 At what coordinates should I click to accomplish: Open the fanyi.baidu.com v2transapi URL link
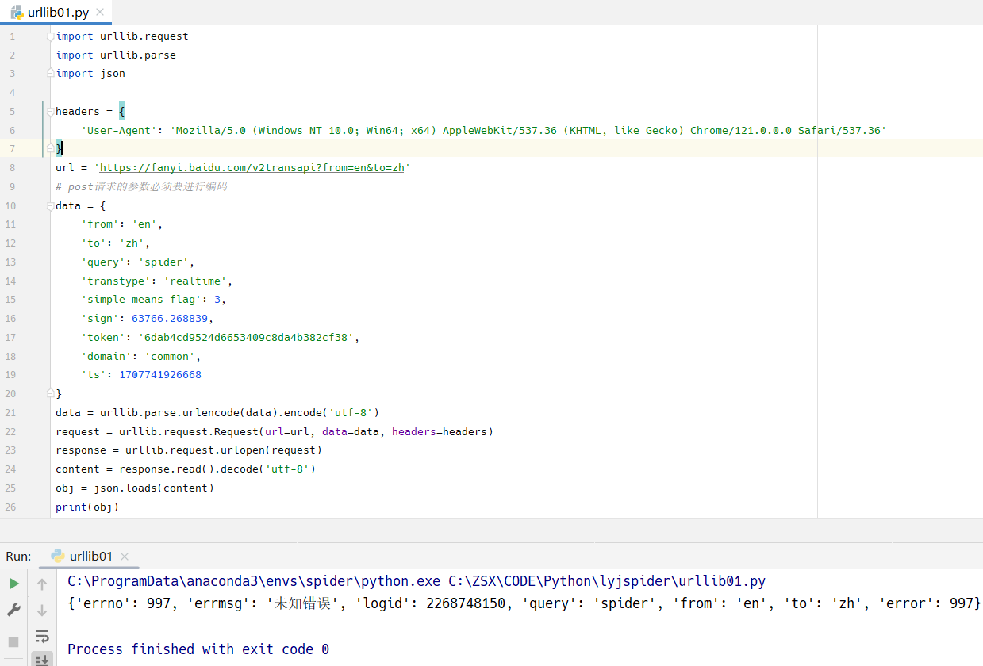pyautogui.click(x=252, y=168)
